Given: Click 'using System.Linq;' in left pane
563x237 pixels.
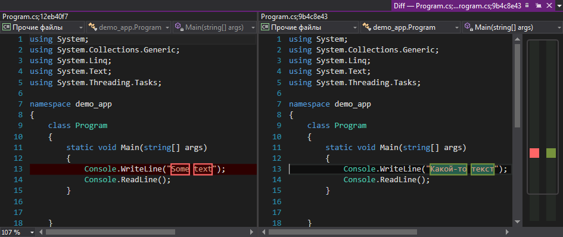Looking at the screenshot, I should 70,61.
